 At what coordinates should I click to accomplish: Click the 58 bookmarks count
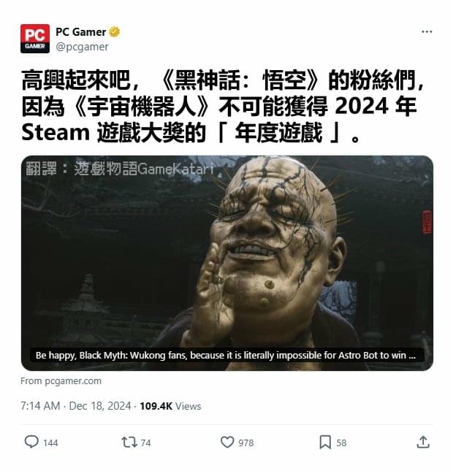(341, 443)
